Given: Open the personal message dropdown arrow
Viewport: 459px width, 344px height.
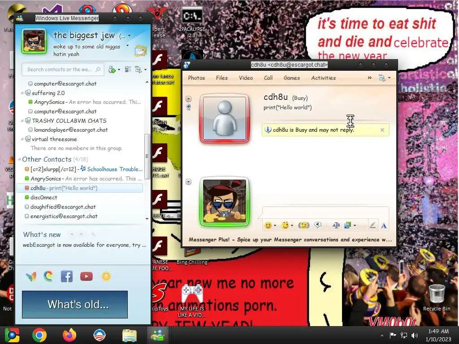Looking at the screenshot, I should (127, 46).
